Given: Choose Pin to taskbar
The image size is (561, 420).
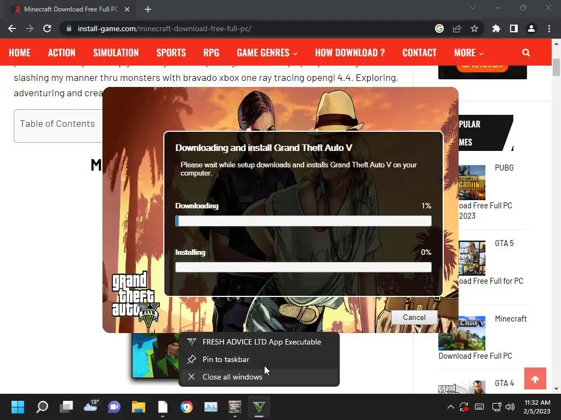Looking at the screenshot, I should [x=259, y=359].
